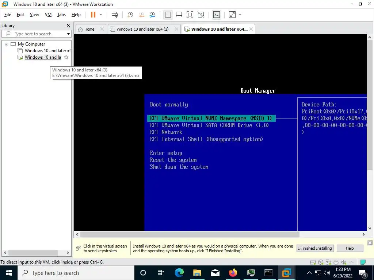The height and width of the screenshot is (280, 374).
Task: Select Boot normally in Boot Manager
Action: point(169,105)
